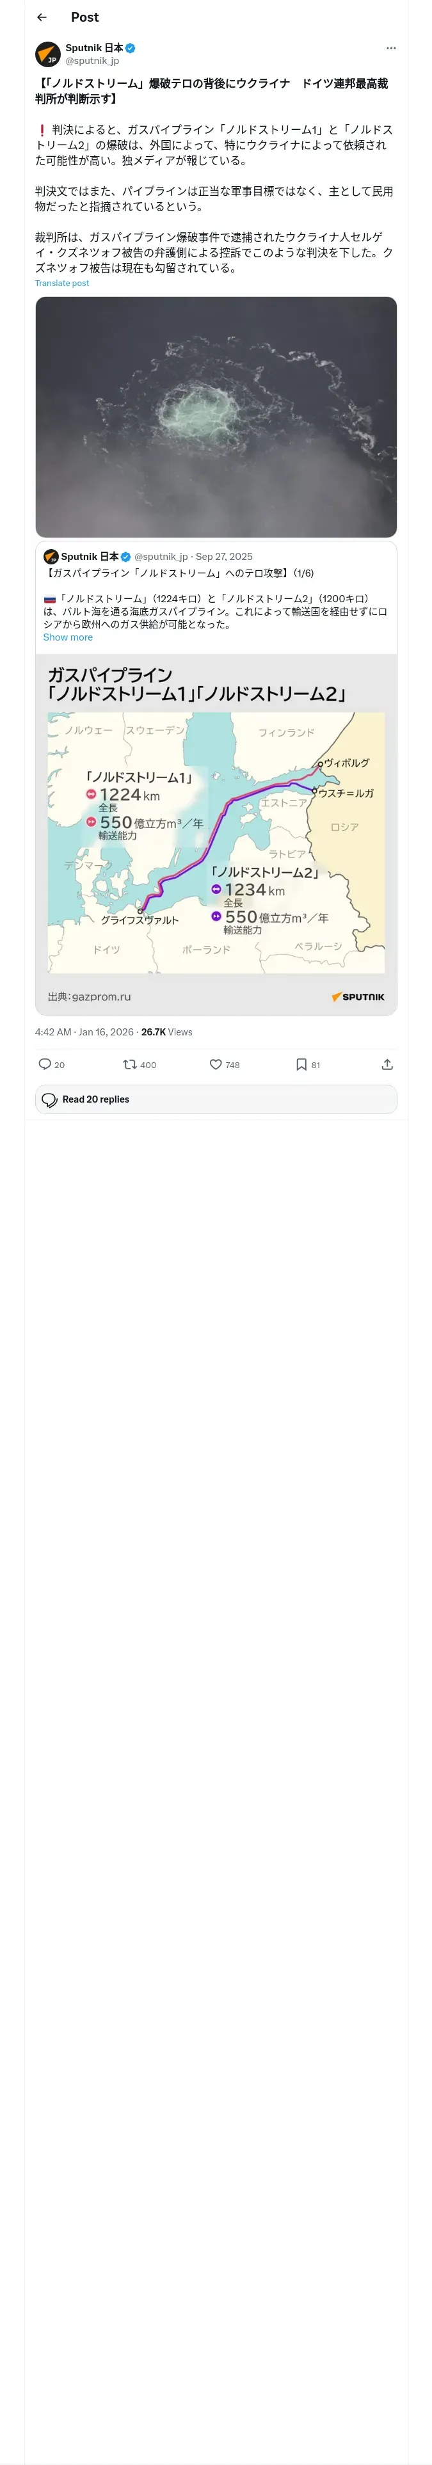This screenshot has height=2465, width=432.
Task: Click the back arrow icon
Action: 41,17
